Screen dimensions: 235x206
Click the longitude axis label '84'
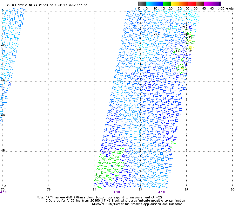(x=140, y=189)
